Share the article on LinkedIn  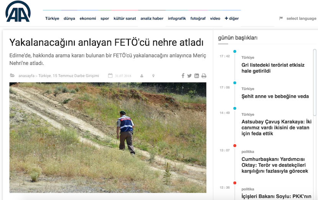[197, 76]
